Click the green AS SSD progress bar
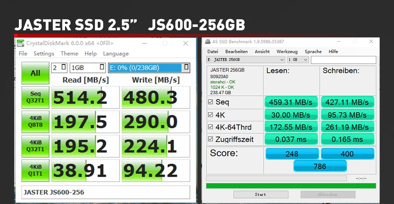 tap(291, 186)
